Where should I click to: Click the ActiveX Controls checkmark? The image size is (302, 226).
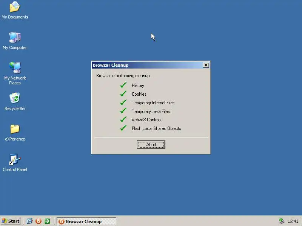(x=123, y=119)
